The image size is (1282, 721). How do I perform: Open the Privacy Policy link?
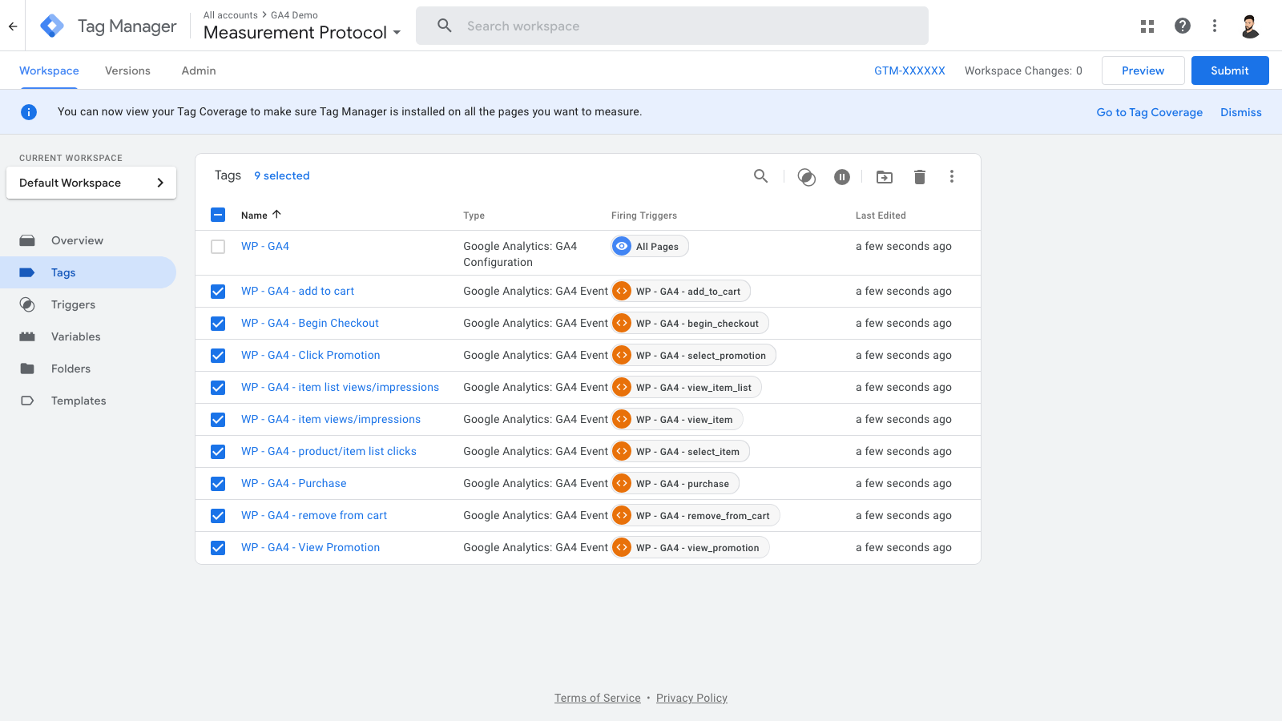pos(691,698)
